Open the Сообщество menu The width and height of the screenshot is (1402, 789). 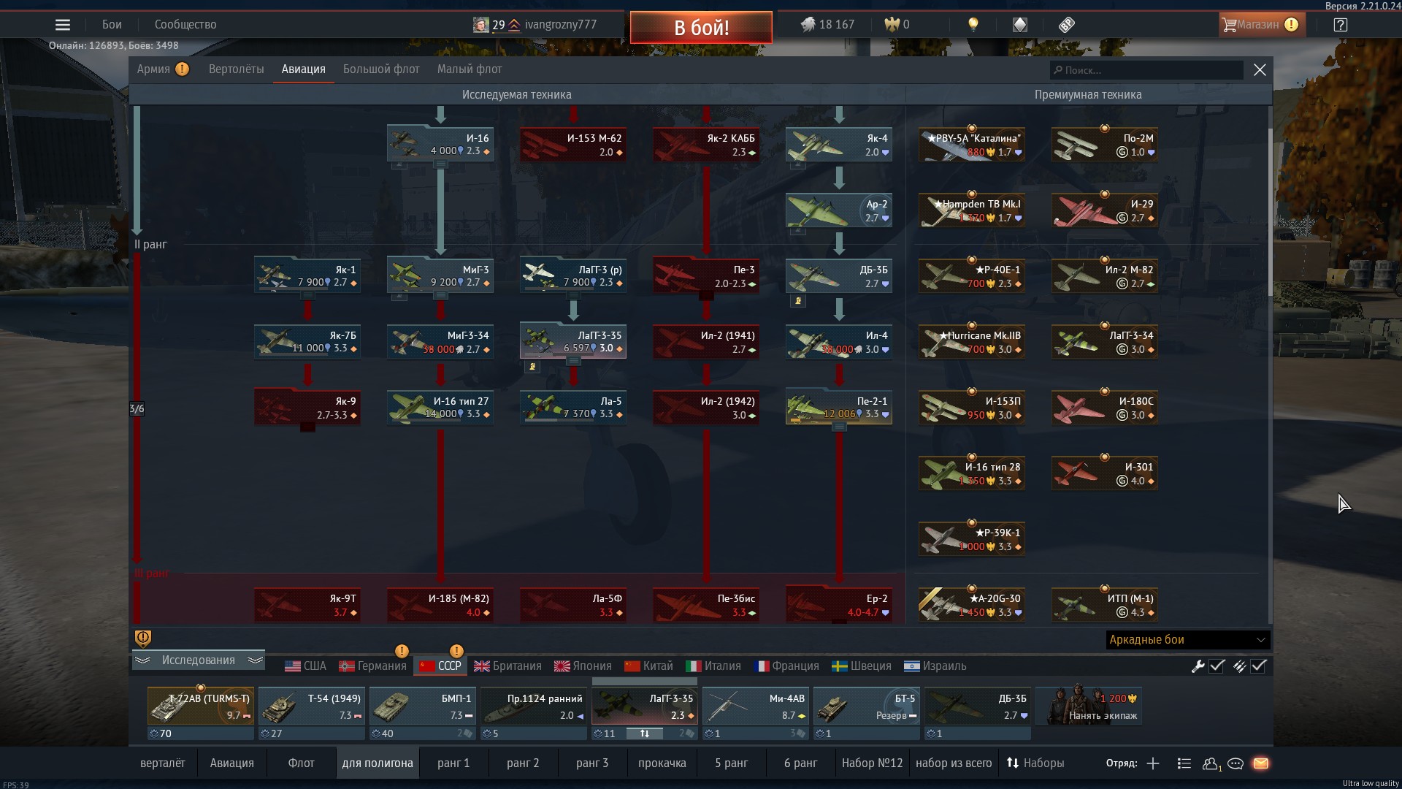click(x=185, y=25)
